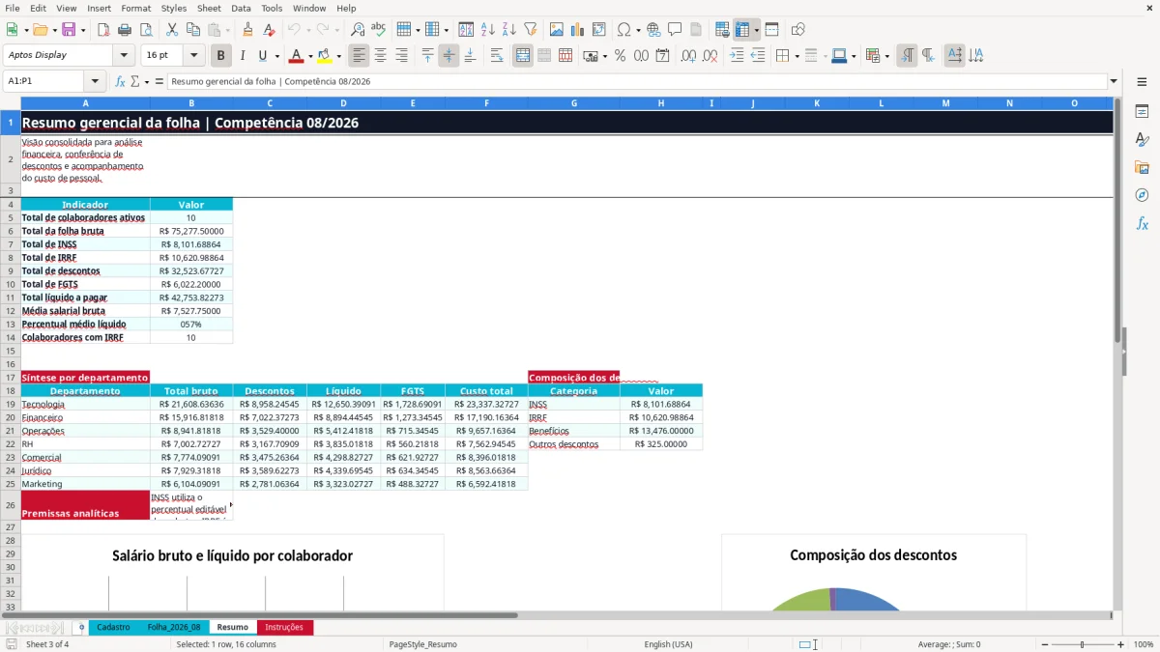Sort ascending with A-Z icon
The width and height of the screenshot is (1160, 652).
coord(487,30)
